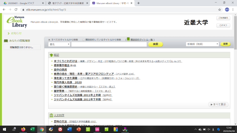Open the Windows Start menu
237x133 pixels.
click(x=4, y=129)
